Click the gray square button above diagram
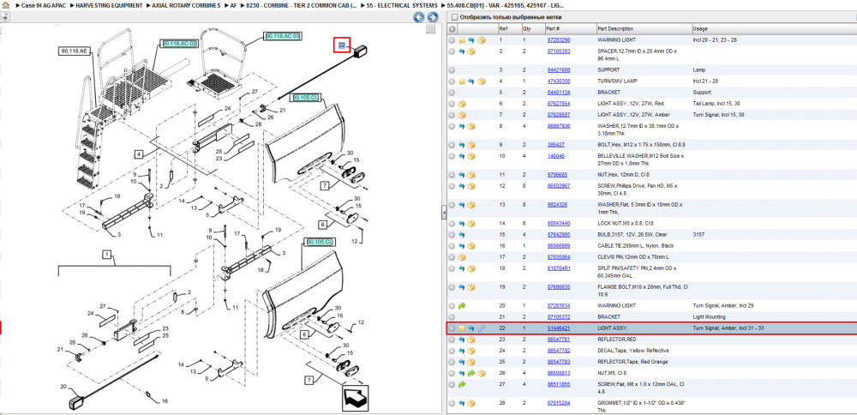Viewport: 857px width, 415px height. (431, 29)
